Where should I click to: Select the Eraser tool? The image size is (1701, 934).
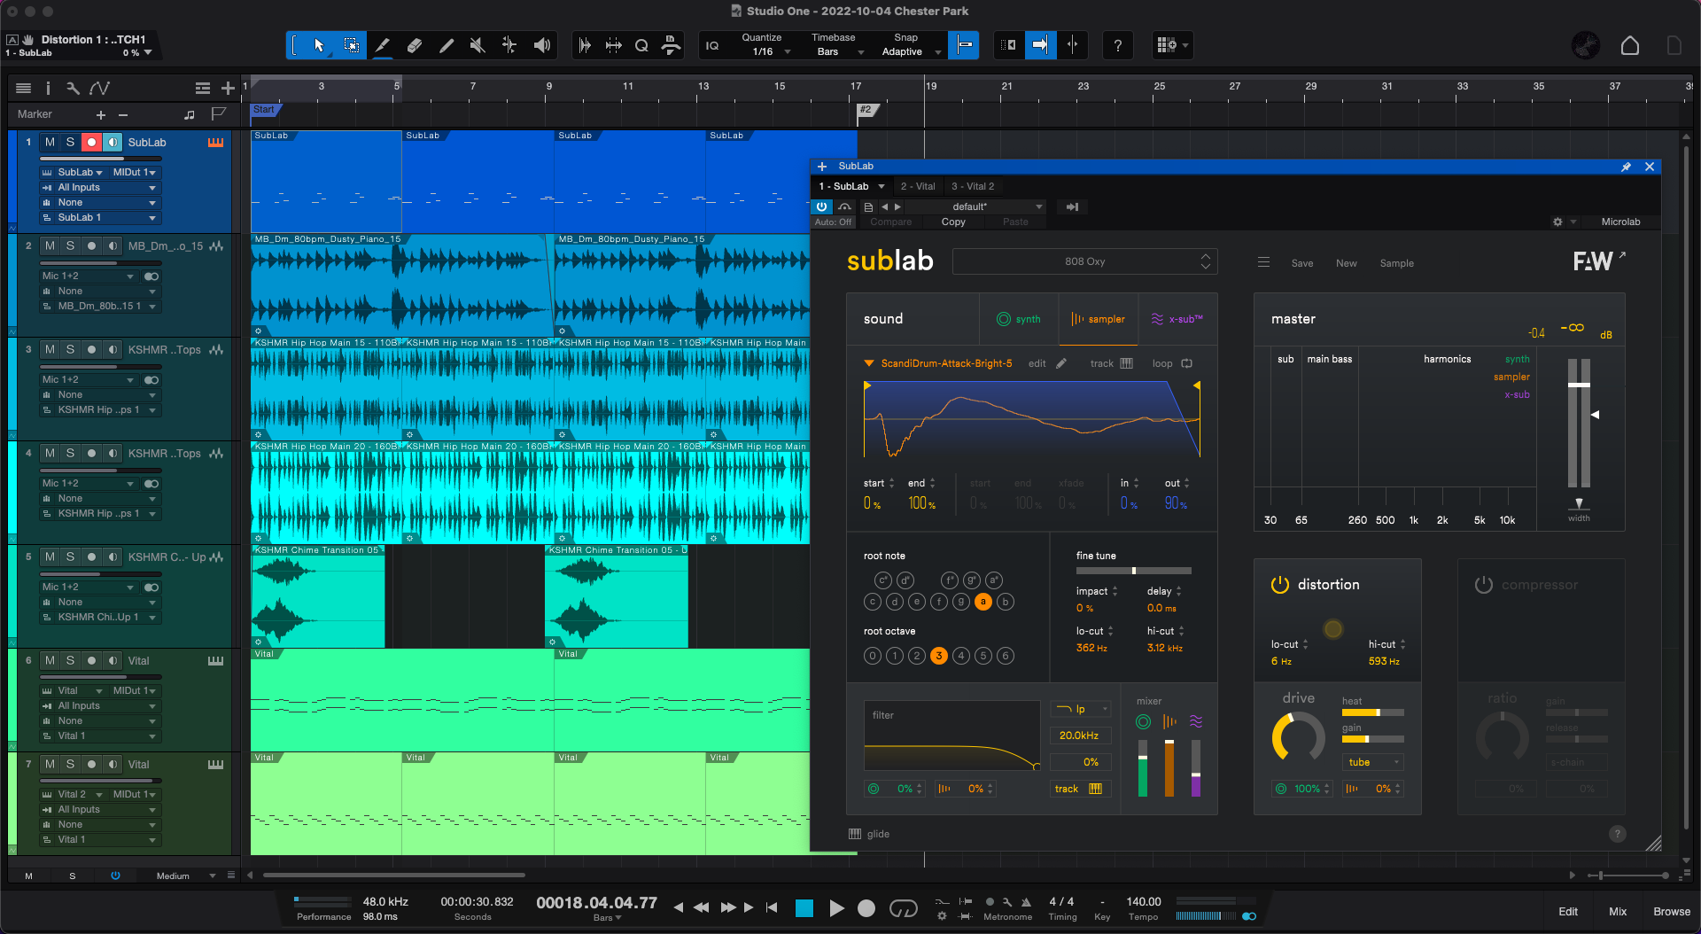(x=415, y=45)
